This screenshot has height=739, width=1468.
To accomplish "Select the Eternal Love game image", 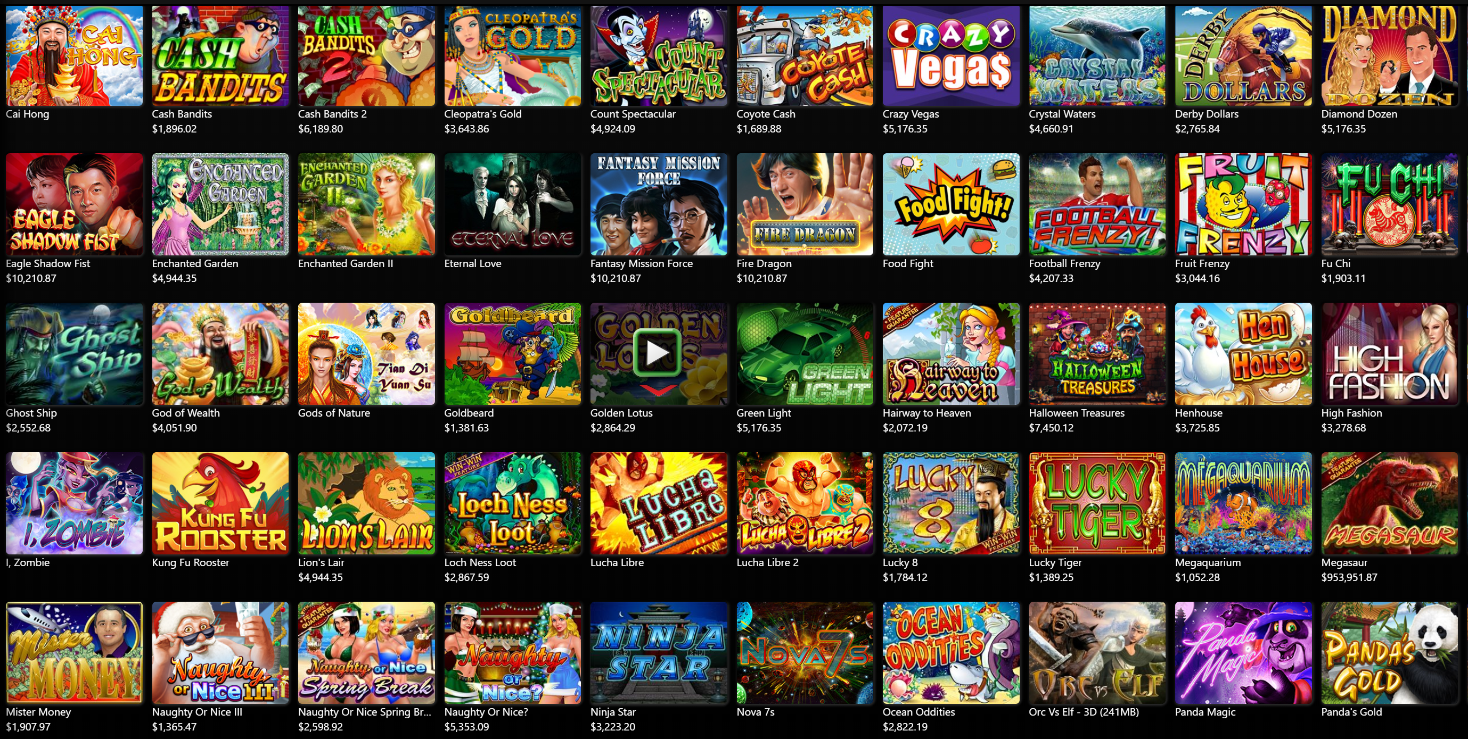I will 512,204.
